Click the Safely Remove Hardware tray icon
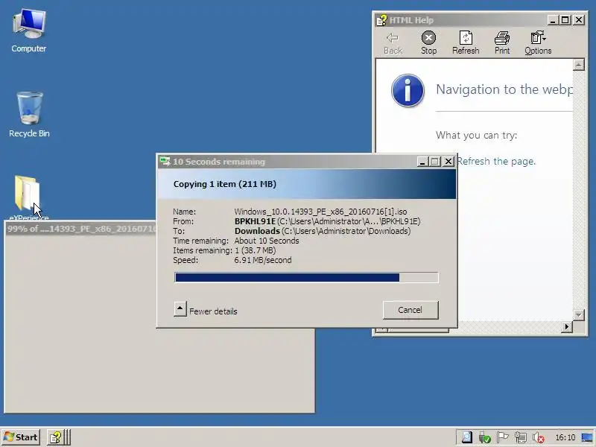The image size is (596, 447). (x=484, y=437)
